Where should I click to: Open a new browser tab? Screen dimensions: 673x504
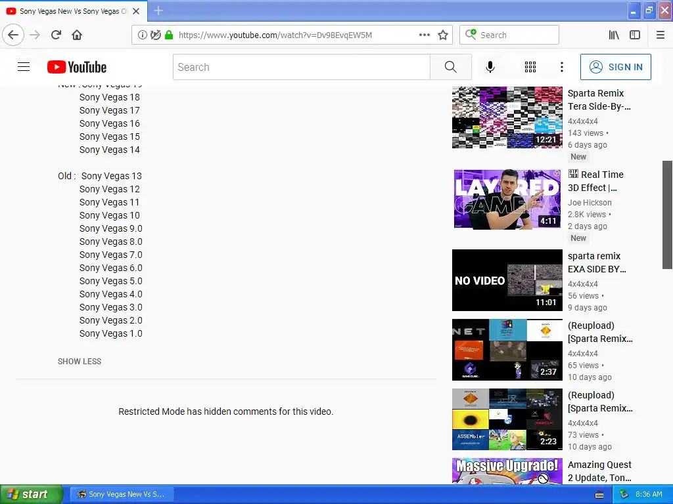[158, 10]
